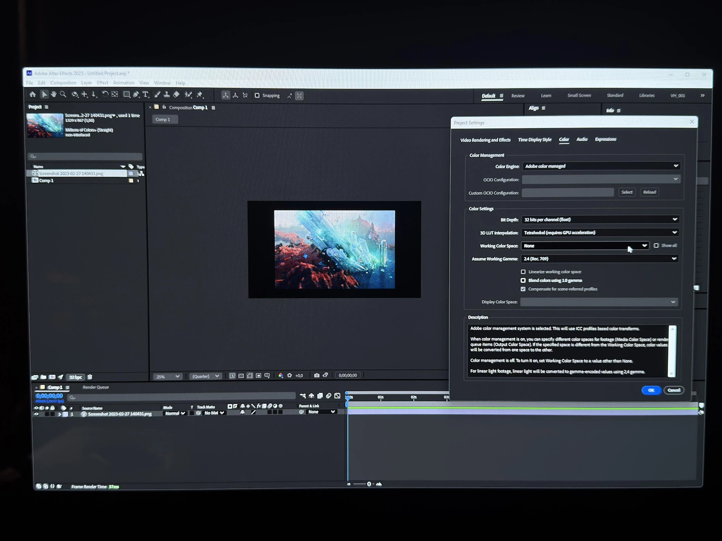Toggle the Show all checkbox
Screen dimensions: 722x541
[656, 245]
